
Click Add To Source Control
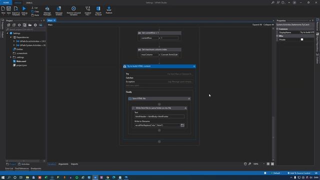tap(299, 173)
